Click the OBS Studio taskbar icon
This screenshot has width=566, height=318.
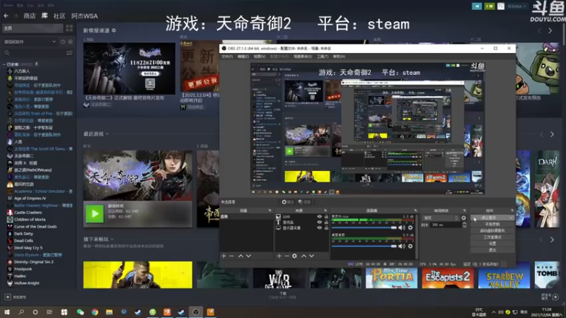tap(196, 312)
